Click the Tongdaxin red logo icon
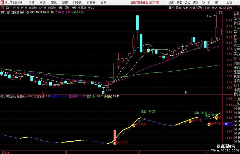 2,3
